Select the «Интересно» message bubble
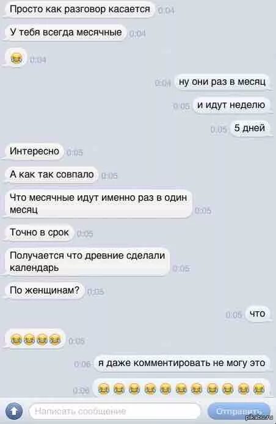The image size is (276, 424). (x=34, y=151)
